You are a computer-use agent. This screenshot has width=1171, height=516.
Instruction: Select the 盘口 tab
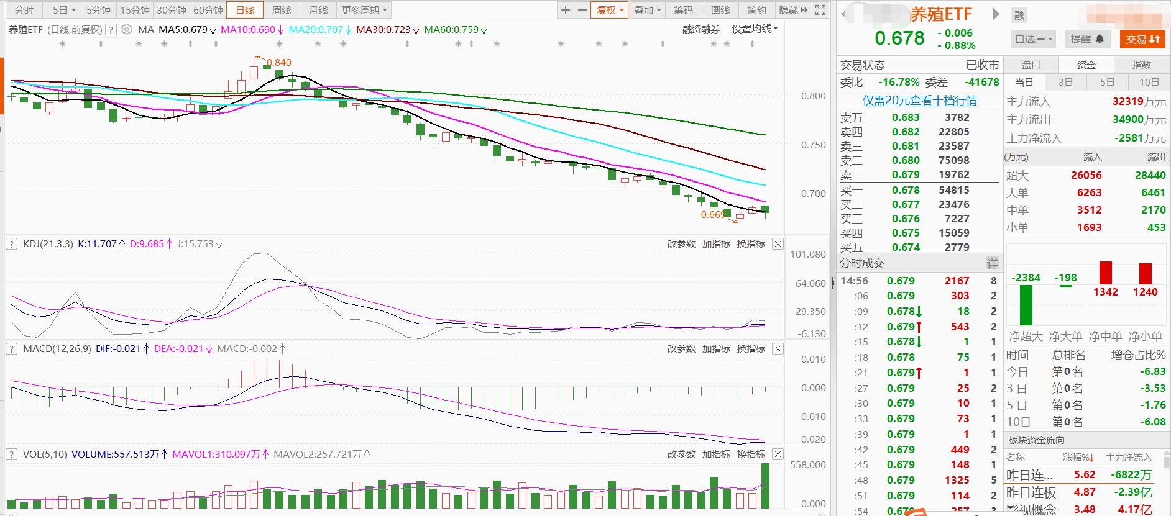click(1031, 65)
